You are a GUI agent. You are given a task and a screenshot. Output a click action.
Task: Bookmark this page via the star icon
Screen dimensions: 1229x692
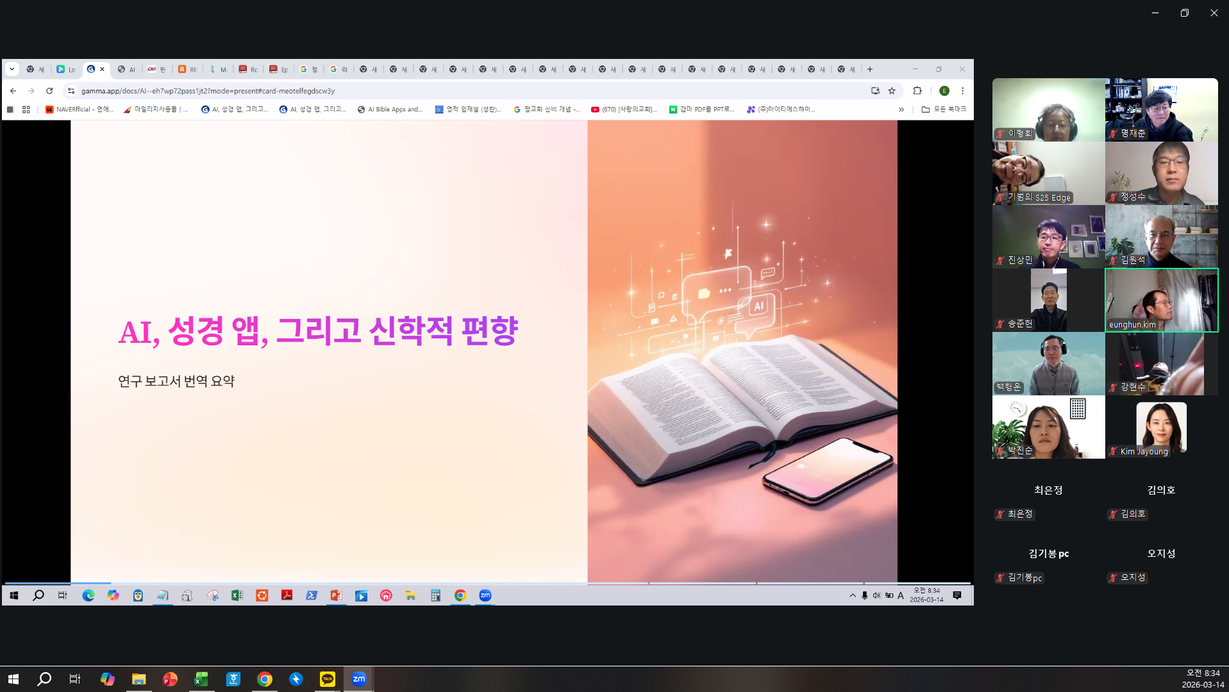pyautogui.click(x=892, y=91)
